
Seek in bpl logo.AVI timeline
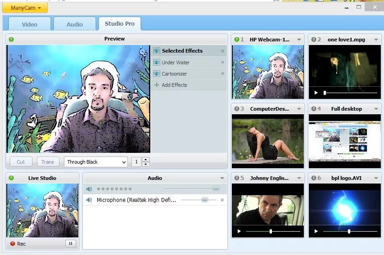point(350,231)
